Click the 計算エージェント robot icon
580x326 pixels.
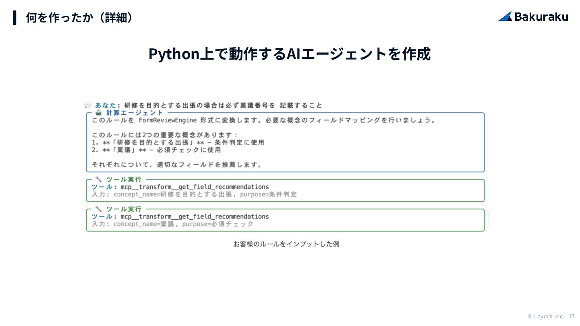[x=99, y=113]
